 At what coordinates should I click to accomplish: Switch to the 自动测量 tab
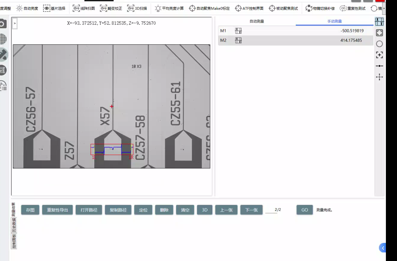point(257,21)
